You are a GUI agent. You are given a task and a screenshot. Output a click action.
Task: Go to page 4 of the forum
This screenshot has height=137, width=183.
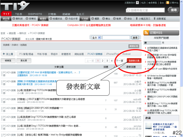112,61
